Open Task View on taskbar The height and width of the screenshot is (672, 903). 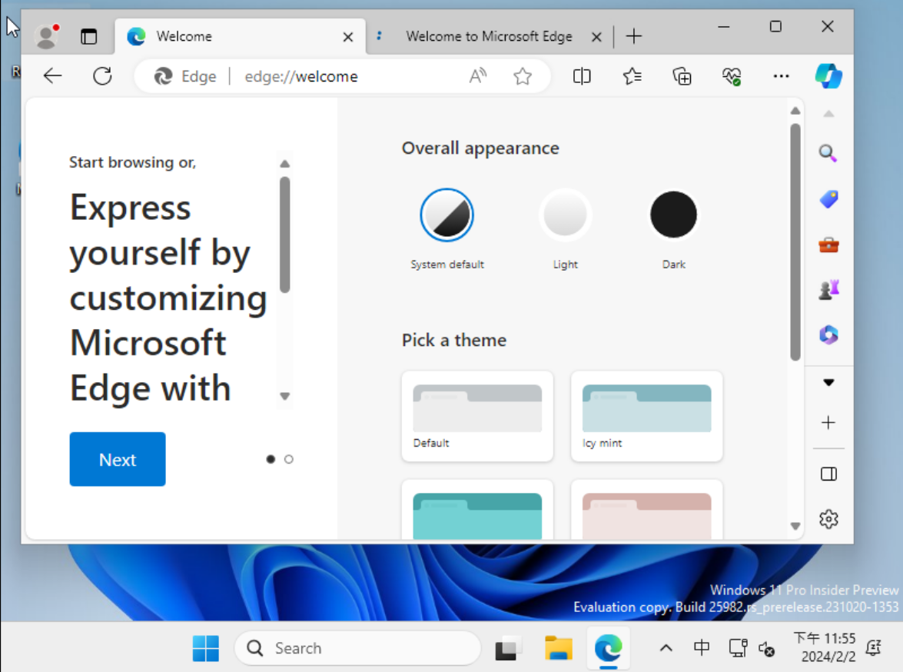pyautogui.click(x=506, y=648)
